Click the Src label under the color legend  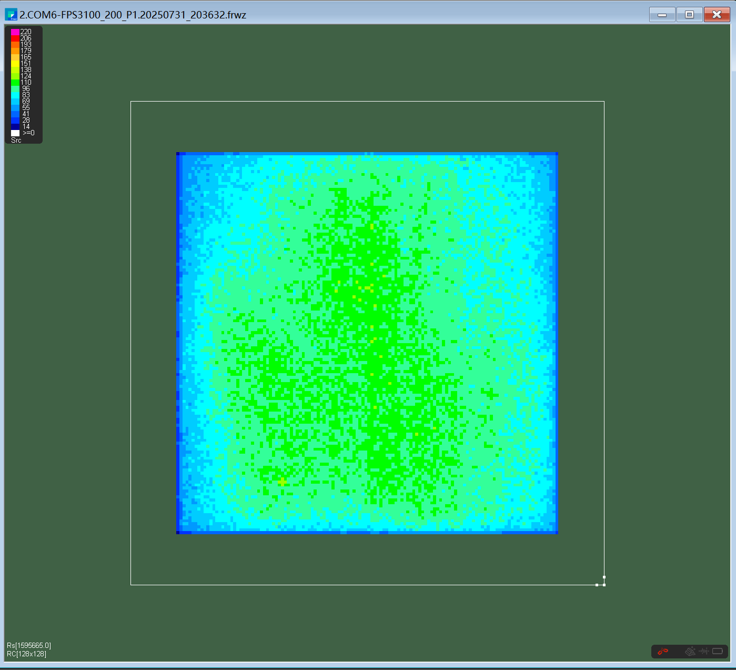[x=16, y=141]
